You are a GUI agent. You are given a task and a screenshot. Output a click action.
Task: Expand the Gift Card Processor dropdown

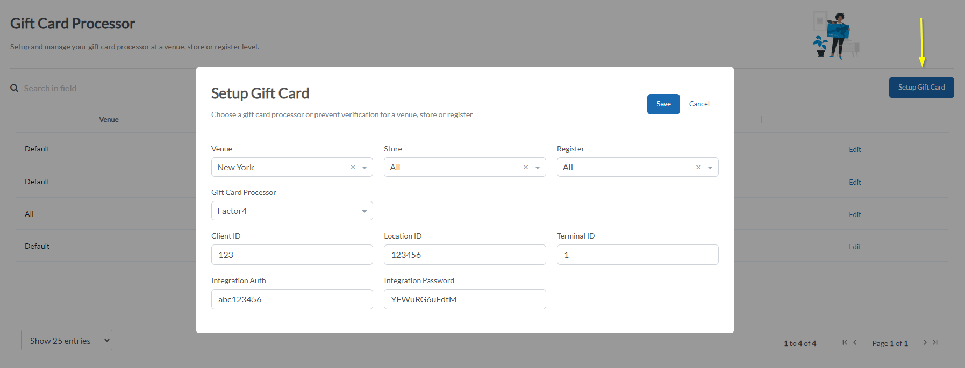[x=364, y=211]
